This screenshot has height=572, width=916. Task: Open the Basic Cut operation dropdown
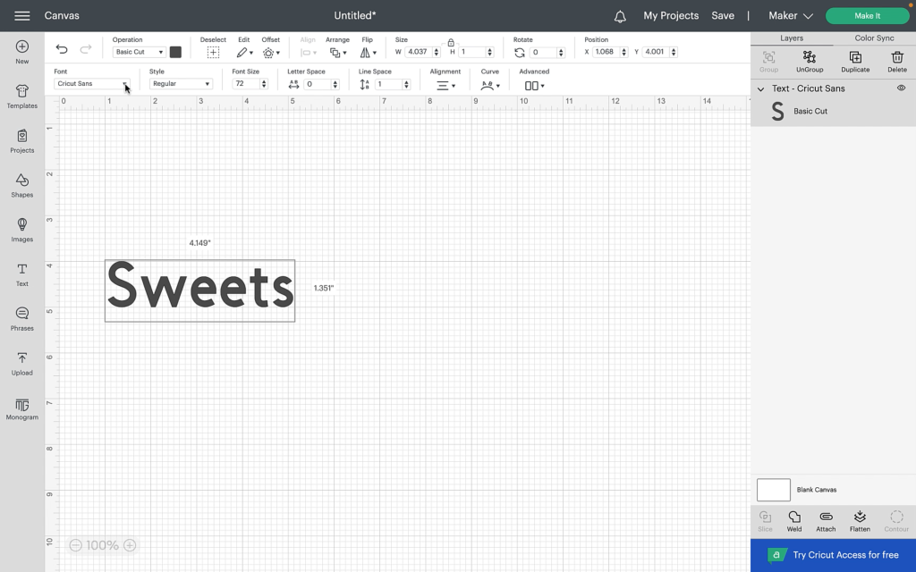[139, 52]
